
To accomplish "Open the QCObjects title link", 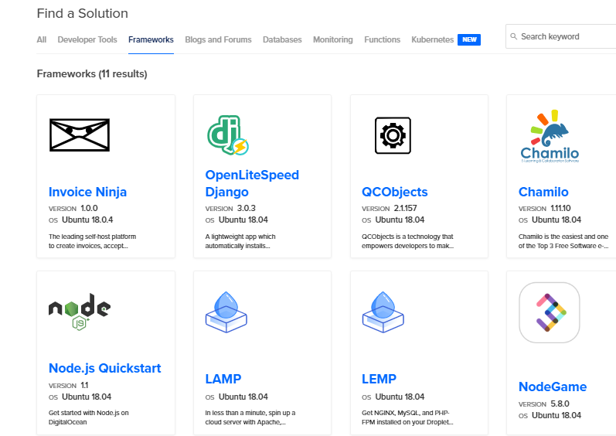I will click(x=394, y=192).
